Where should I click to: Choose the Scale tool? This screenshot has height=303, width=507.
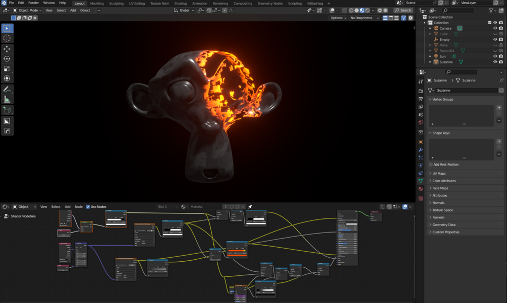(x=7, y=69)
